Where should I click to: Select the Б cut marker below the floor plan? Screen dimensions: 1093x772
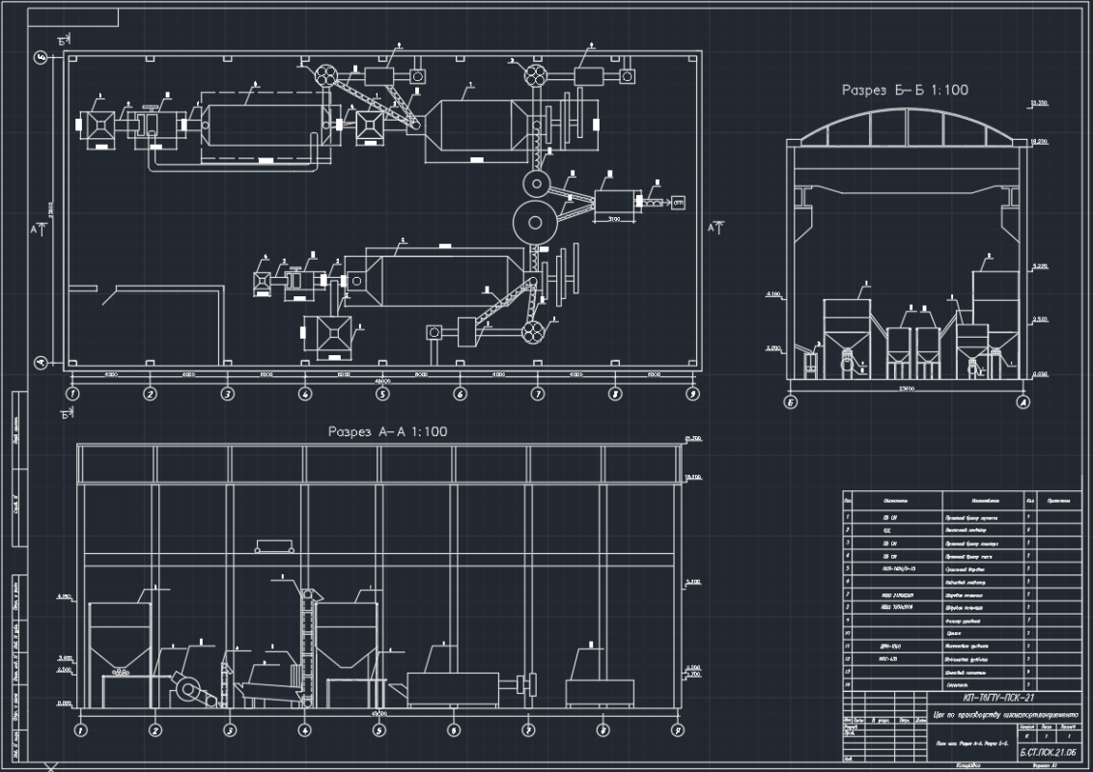point(67,414)
